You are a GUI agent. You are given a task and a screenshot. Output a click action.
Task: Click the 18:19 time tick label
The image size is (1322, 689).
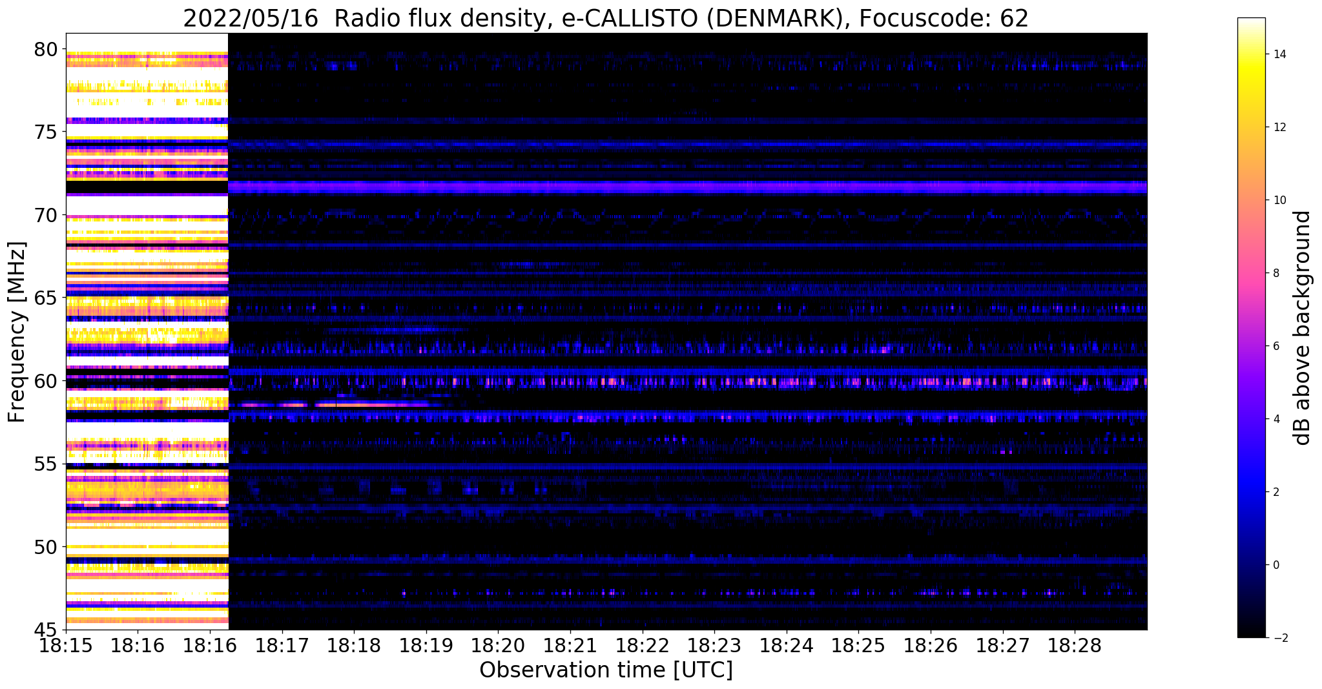point(426,646)
